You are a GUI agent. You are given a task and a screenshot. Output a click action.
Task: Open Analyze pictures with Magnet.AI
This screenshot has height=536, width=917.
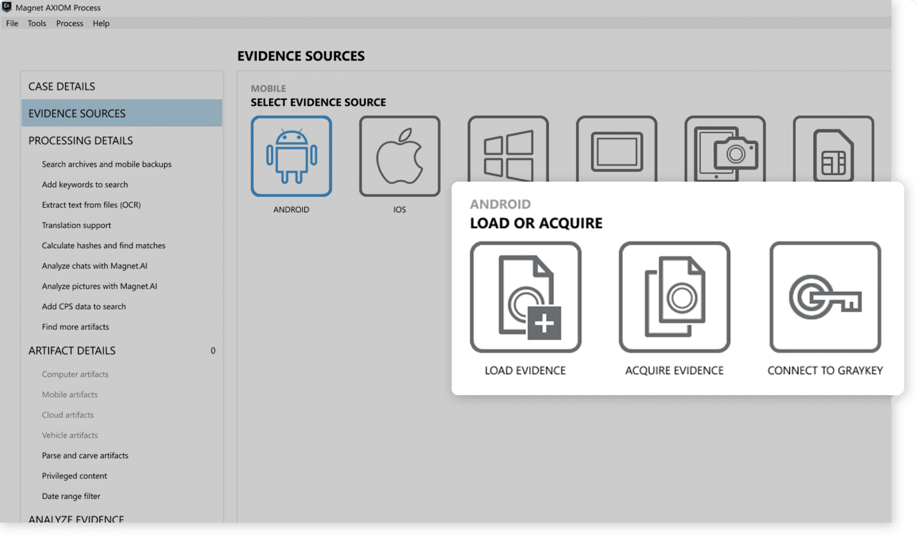pyautogui.click(x=99, y=286)
